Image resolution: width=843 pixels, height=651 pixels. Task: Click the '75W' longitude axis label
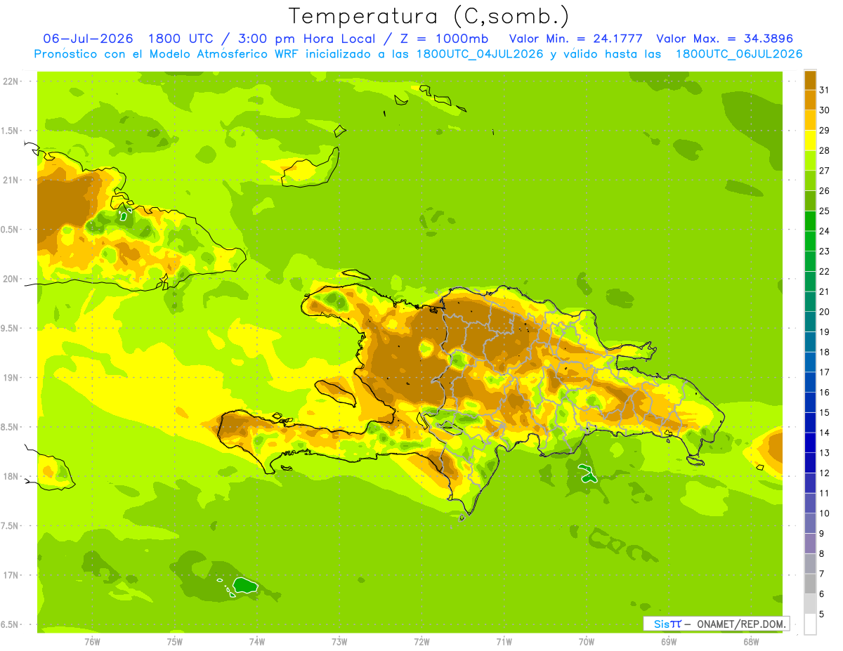174,641
